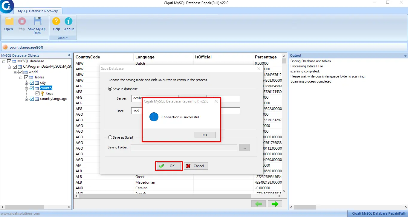Image resolution: width=408 pixels, height=217 pixels.
Task: Toggle the Keys checkbox
Action: point(37,93)
